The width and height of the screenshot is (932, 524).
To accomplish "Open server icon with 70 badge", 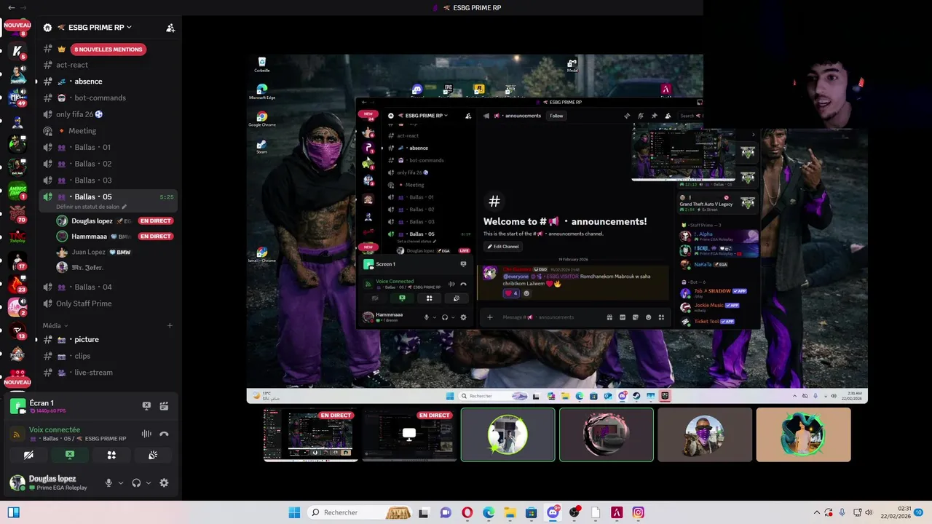I will point(17,214).
